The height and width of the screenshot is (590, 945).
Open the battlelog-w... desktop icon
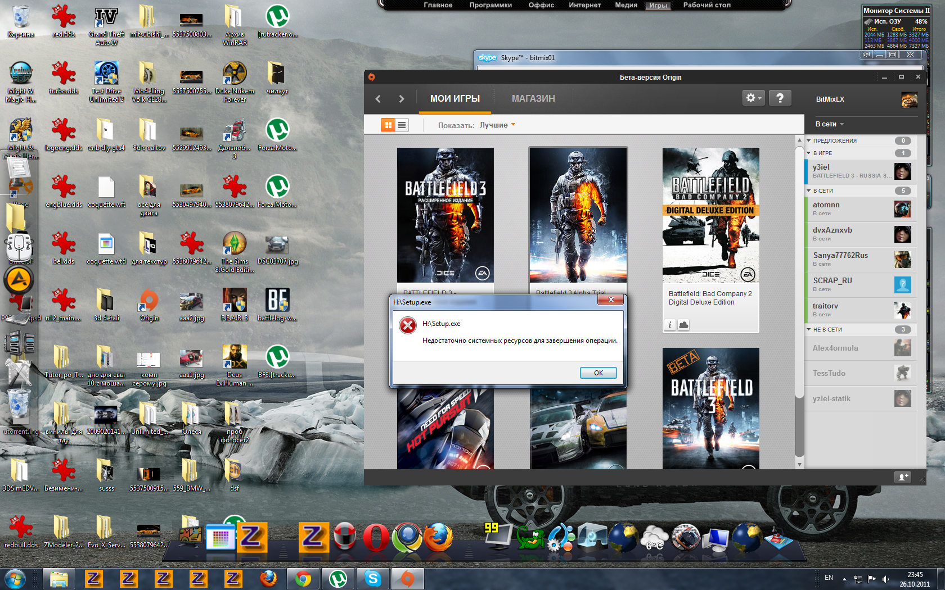click(x=277, y=305)
